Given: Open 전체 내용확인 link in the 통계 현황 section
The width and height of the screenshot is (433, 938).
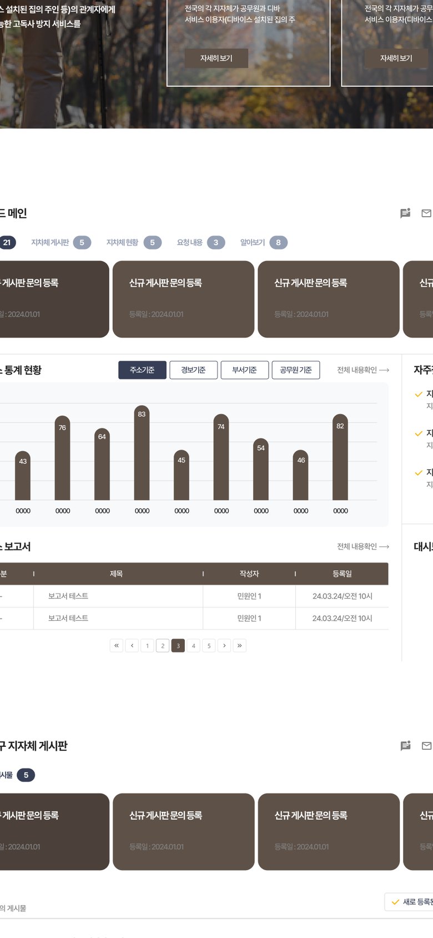Looking at the screenshot, I should pos(363,370).
